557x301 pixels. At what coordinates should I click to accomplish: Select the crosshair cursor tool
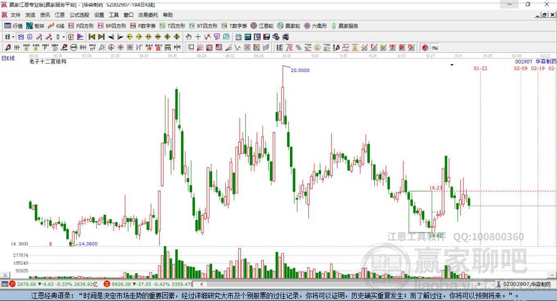click(x=198, y=37)
